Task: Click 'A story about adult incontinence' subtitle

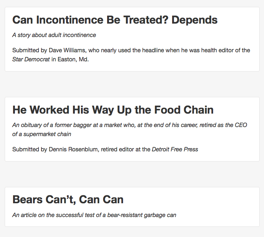Action: [54, 35]
